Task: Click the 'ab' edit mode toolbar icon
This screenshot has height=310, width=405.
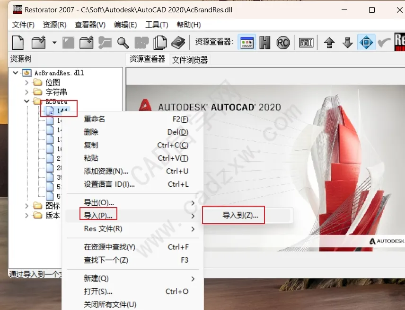Action: coord(306,43)
